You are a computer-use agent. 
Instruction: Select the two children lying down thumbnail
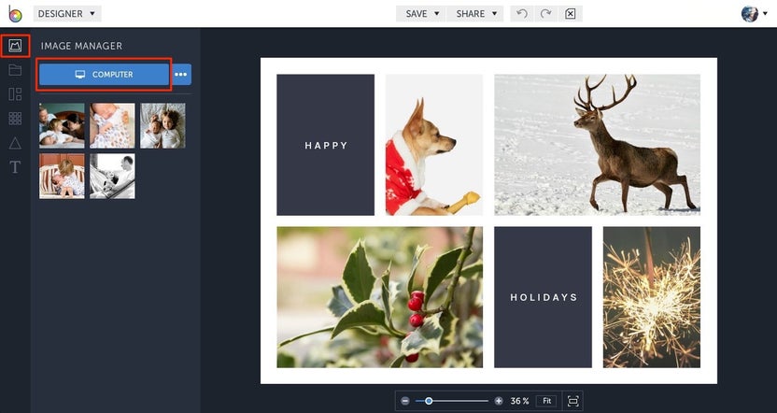click(x=162, y=126)
